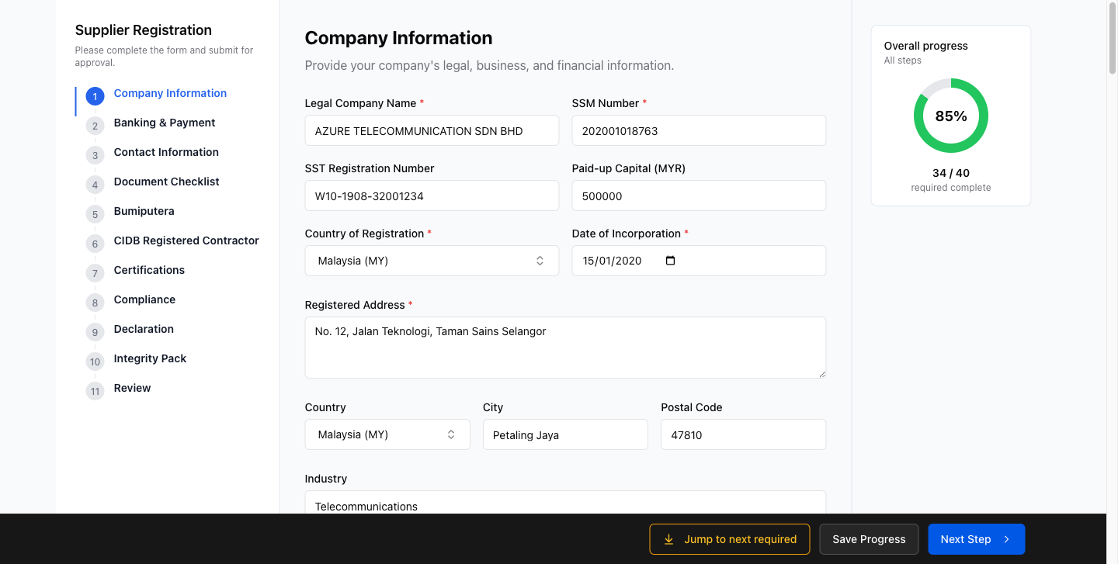Viewport: 1118px width, 564px height.
Task: Click the SSM Number field
Action: (x=699, y=130)
